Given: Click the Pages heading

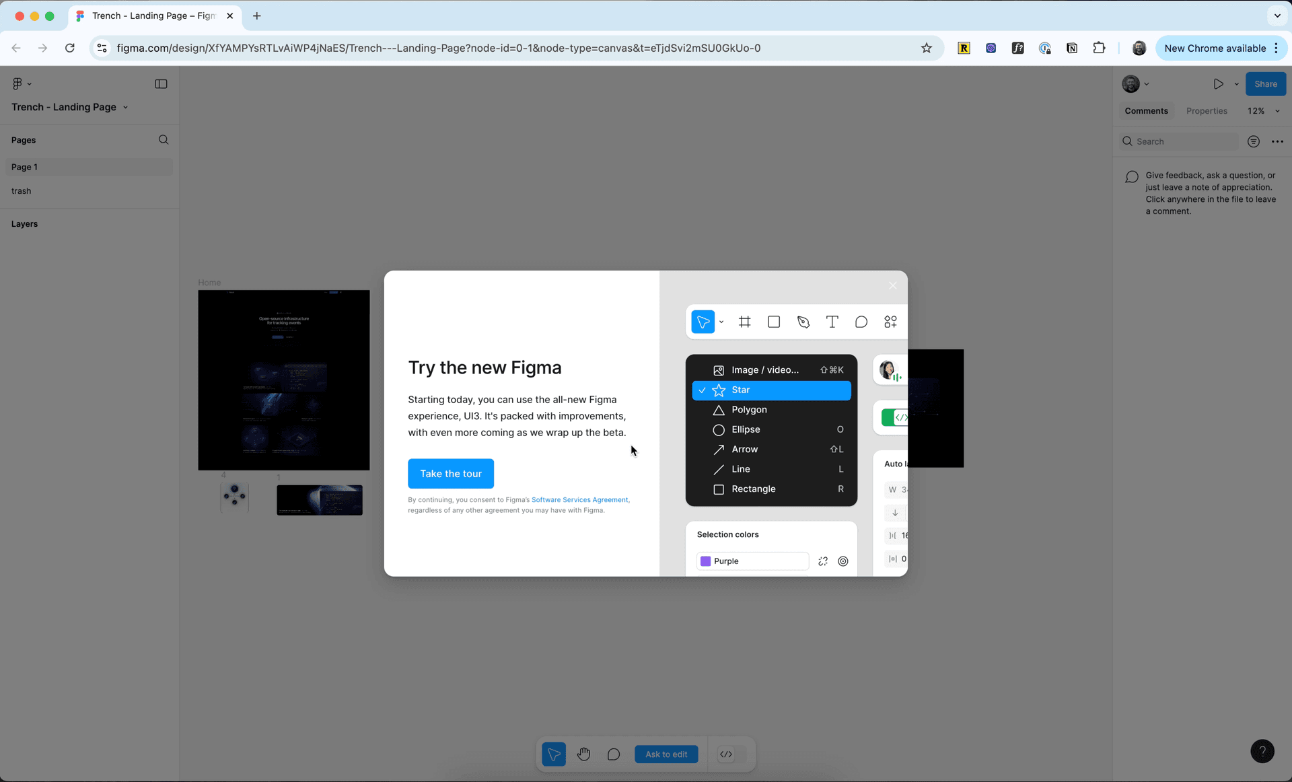Looking at the screenshot, I should click(x=24, y=140).
